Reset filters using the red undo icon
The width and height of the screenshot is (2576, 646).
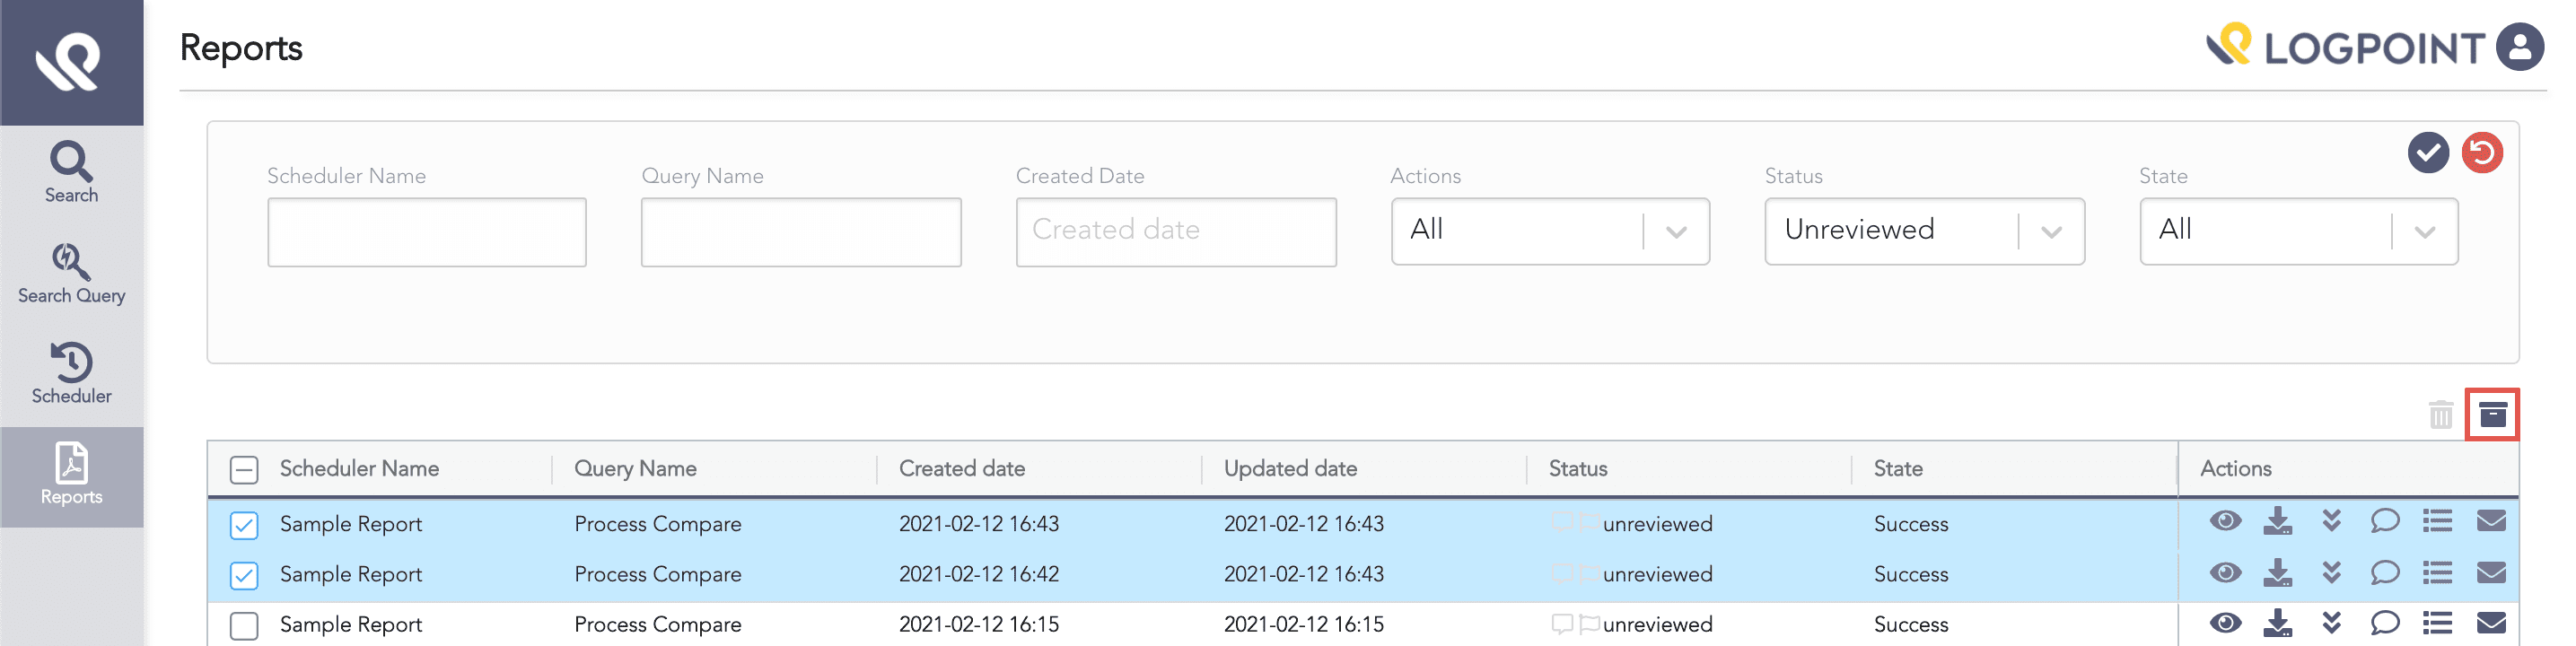pos(2481,153)
